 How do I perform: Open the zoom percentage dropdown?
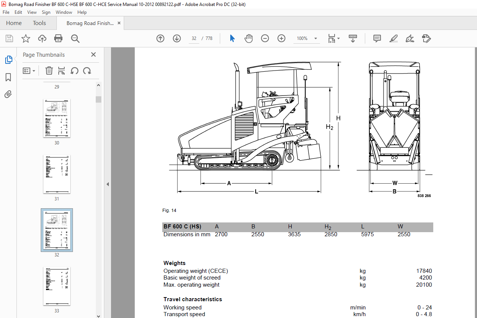[316, 38]
